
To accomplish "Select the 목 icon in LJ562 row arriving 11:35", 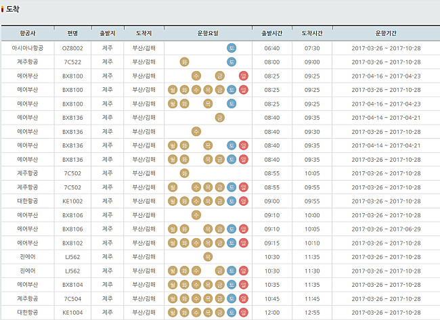I will 208,256.
